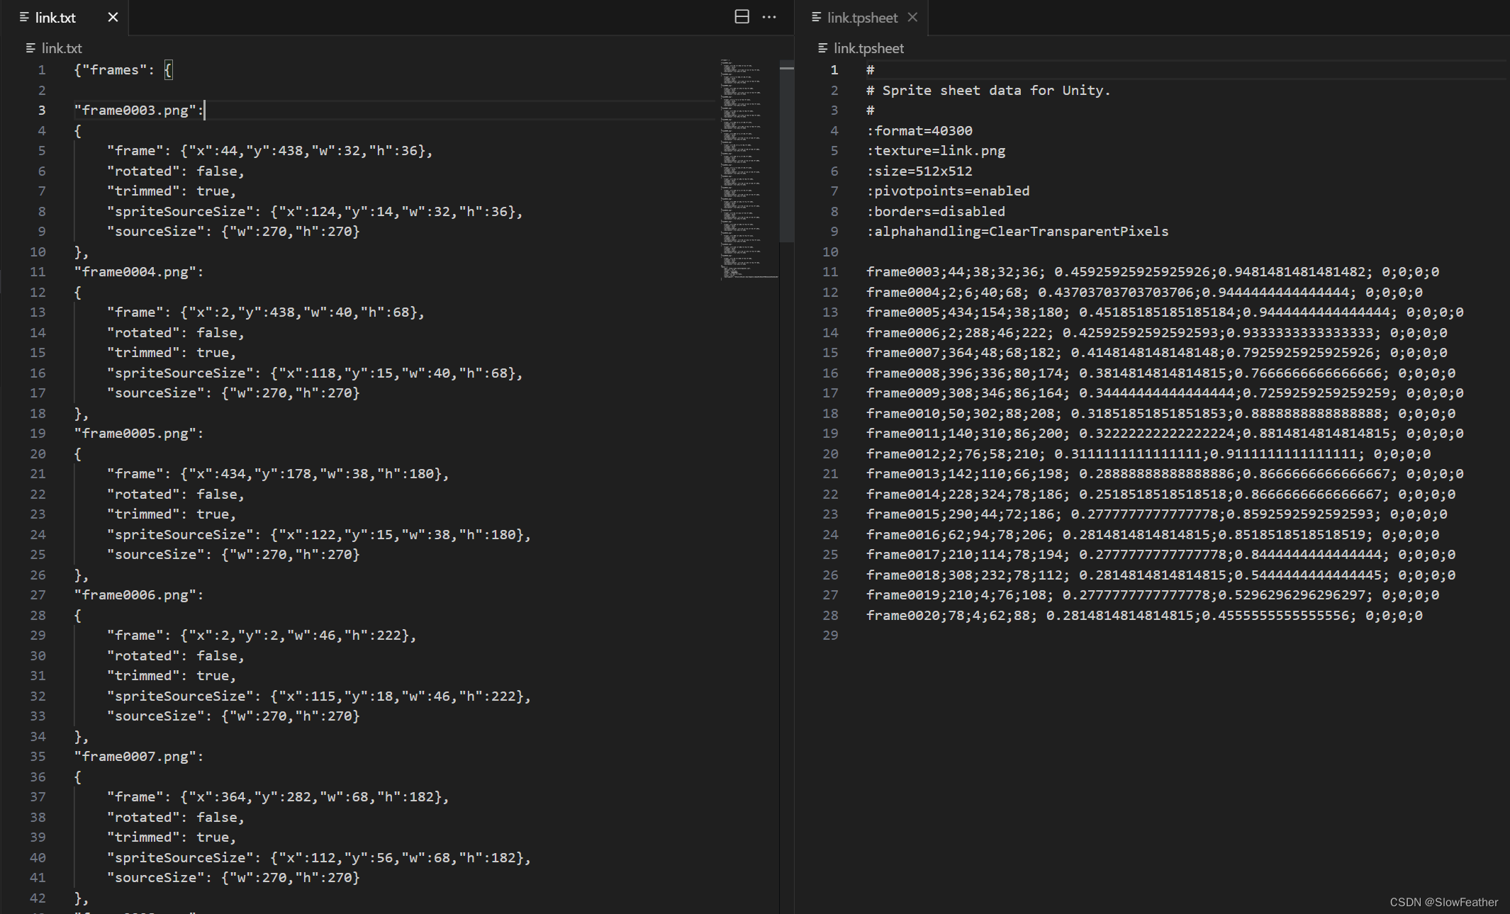The height and width of the screenshot is (914, 1510).
Task: Click the frame0017;210;114;78;194 row
Action: click(x=1161, y=554)
